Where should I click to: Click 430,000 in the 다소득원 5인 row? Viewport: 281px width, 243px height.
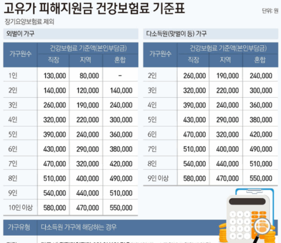tap(195, 120)
